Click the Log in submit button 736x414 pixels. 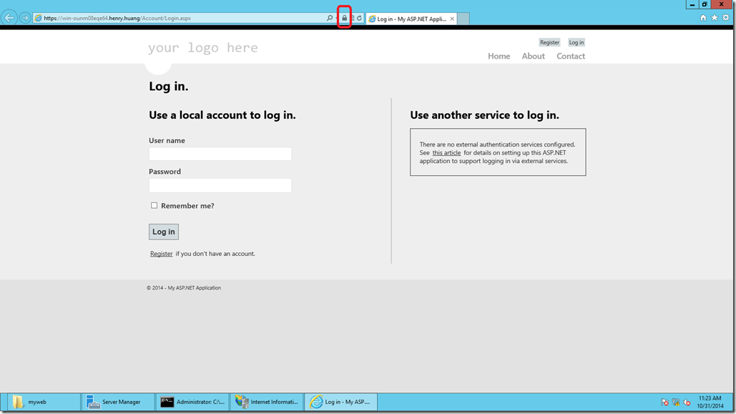coord(163,232)
